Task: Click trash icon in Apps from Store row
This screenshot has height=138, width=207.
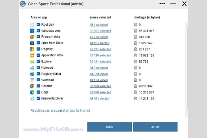Action: pyautogui.click(x=135, y=43)
